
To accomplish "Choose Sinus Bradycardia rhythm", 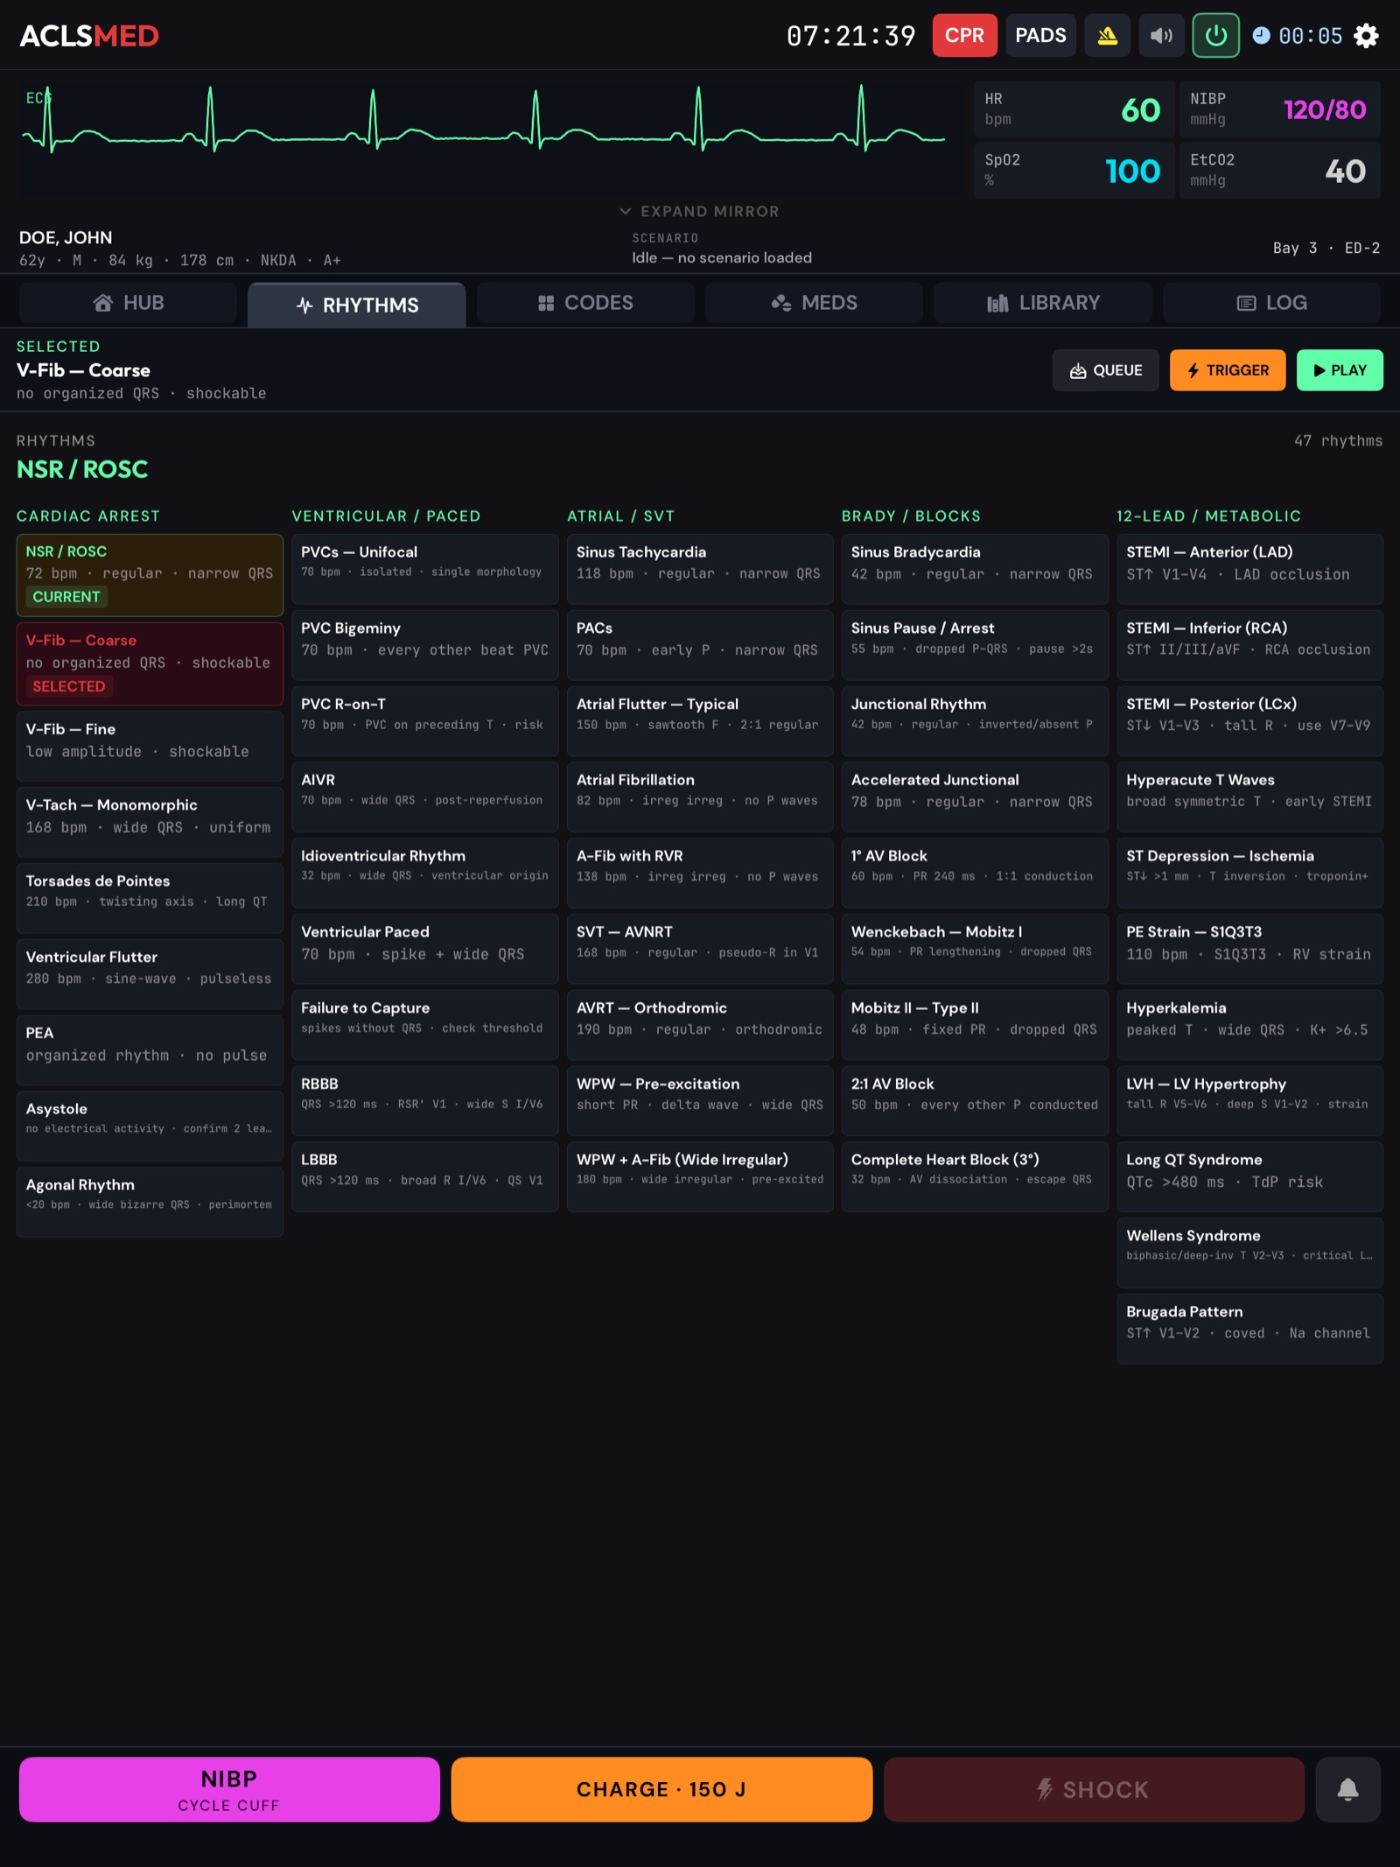I will [x=975, y=569].
